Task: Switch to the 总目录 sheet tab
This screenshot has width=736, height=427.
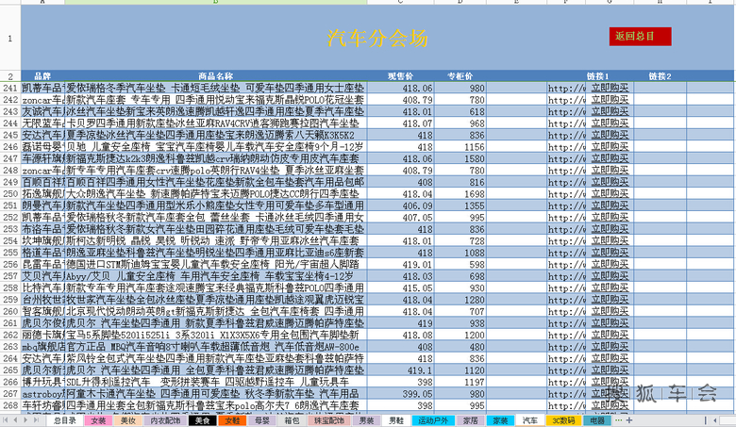Action: [x=64, y=420]
